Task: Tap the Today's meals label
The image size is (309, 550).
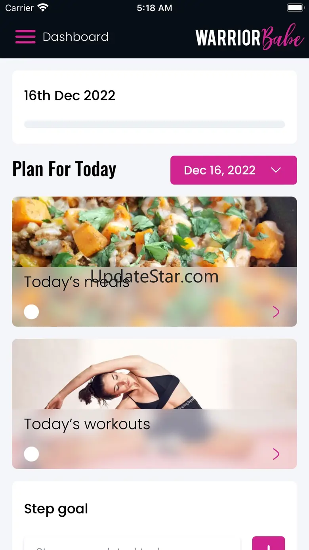Action: 77,282
